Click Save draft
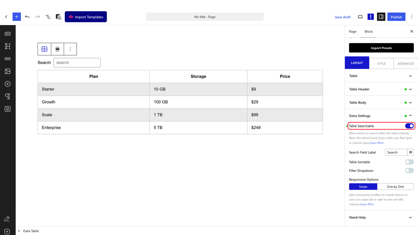 tap(343, 17)
